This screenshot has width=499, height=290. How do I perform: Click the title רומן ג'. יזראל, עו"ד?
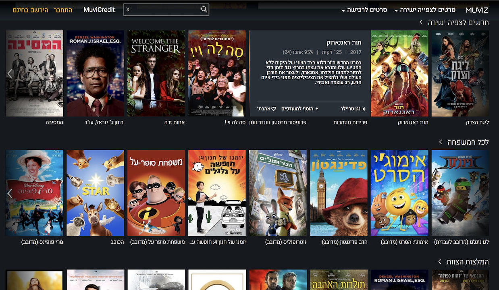pos(104,122)
